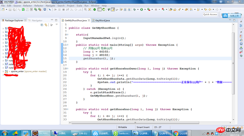Click the green Run play icon
The image size is (244, 136).
click(142, 9)
